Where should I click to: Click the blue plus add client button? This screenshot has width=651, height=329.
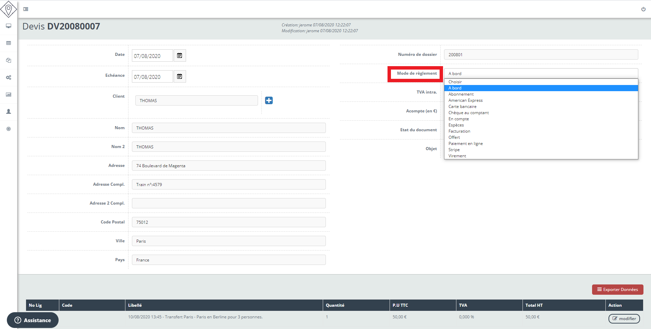[x=269, y=100]
